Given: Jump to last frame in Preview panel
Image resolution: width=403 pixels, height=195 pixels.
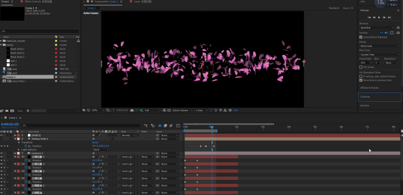Looking at the screenshot, I should coord(390,18).
